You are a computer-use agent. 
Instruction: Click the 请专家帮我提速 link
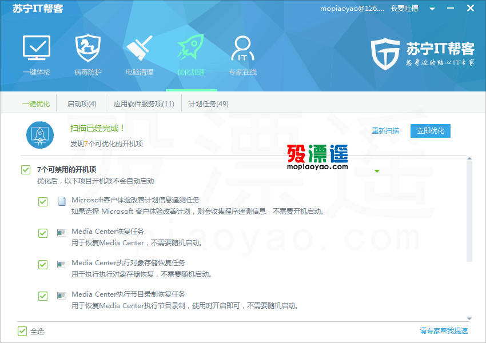tap(444, 330)
